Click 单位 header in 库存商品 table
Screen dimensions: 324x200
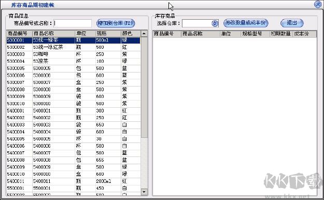pyautogui.click(x=230, y=34)
